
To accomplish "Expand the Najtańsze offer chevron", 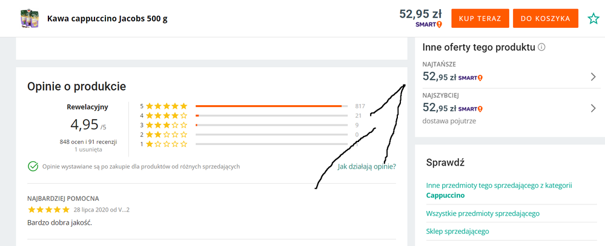I will [593, 77].
